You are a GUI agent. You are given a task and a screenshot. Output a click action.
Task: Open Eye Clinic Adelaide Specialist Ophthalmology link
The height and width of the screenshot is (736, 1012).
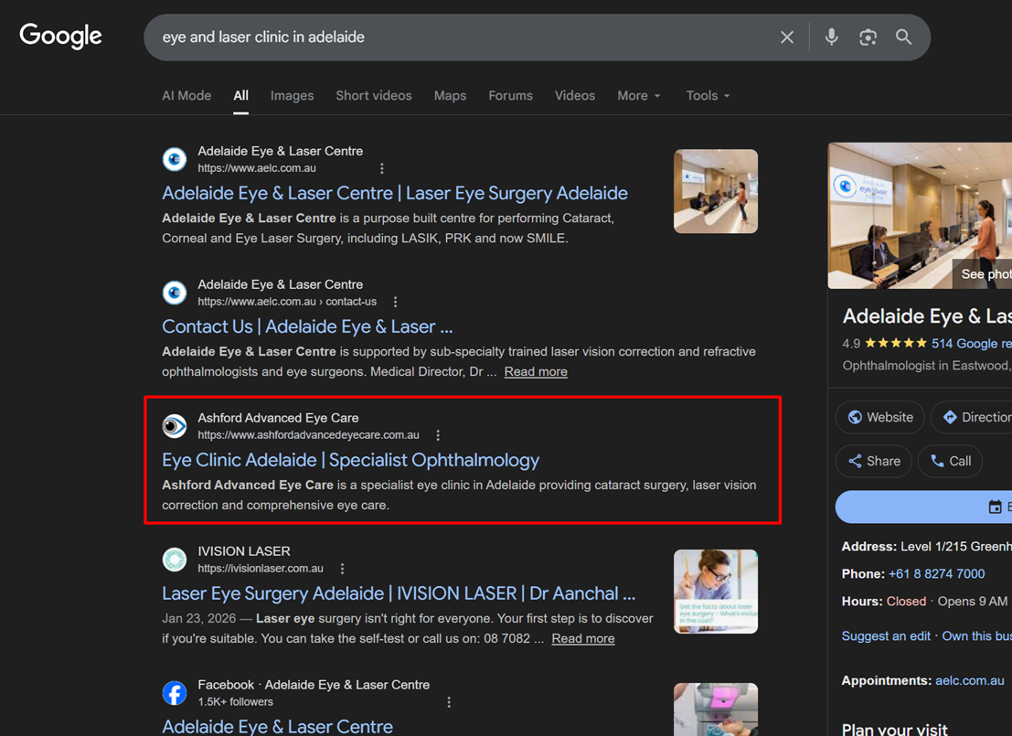point(350,460)
